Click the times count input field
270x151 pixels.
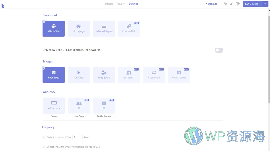click(x=77, y=137)
